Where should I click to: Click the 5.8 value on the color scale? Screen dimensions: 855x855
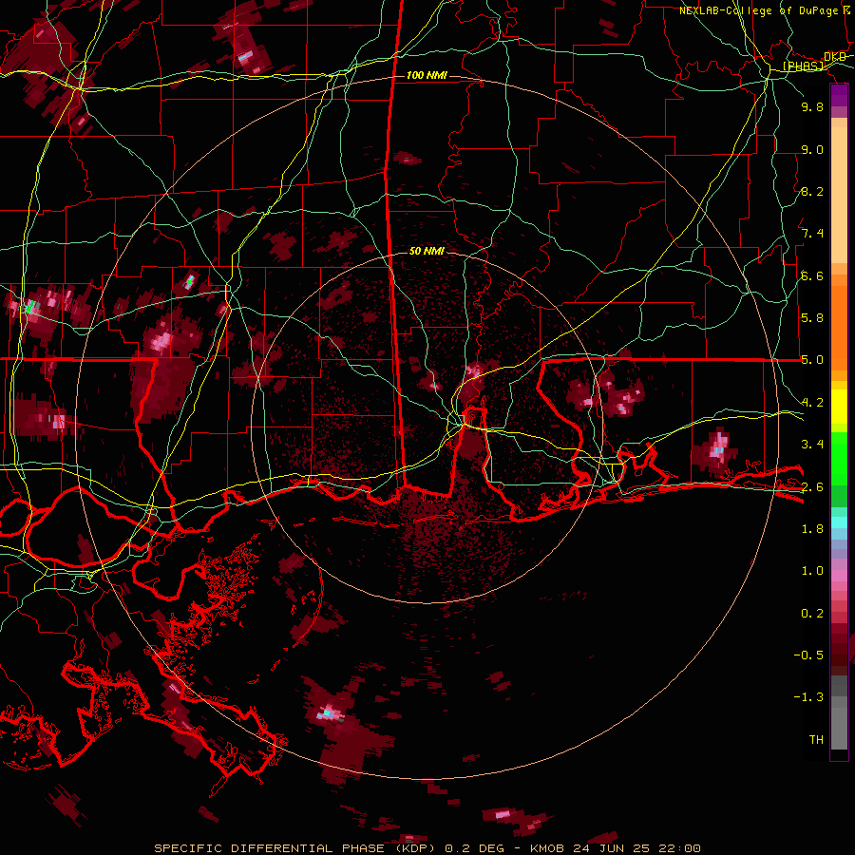click(812, 317)
